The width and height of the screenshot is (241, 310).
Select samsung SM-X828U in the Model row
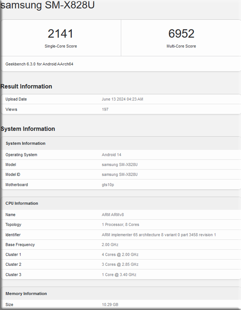click(120, 165)
